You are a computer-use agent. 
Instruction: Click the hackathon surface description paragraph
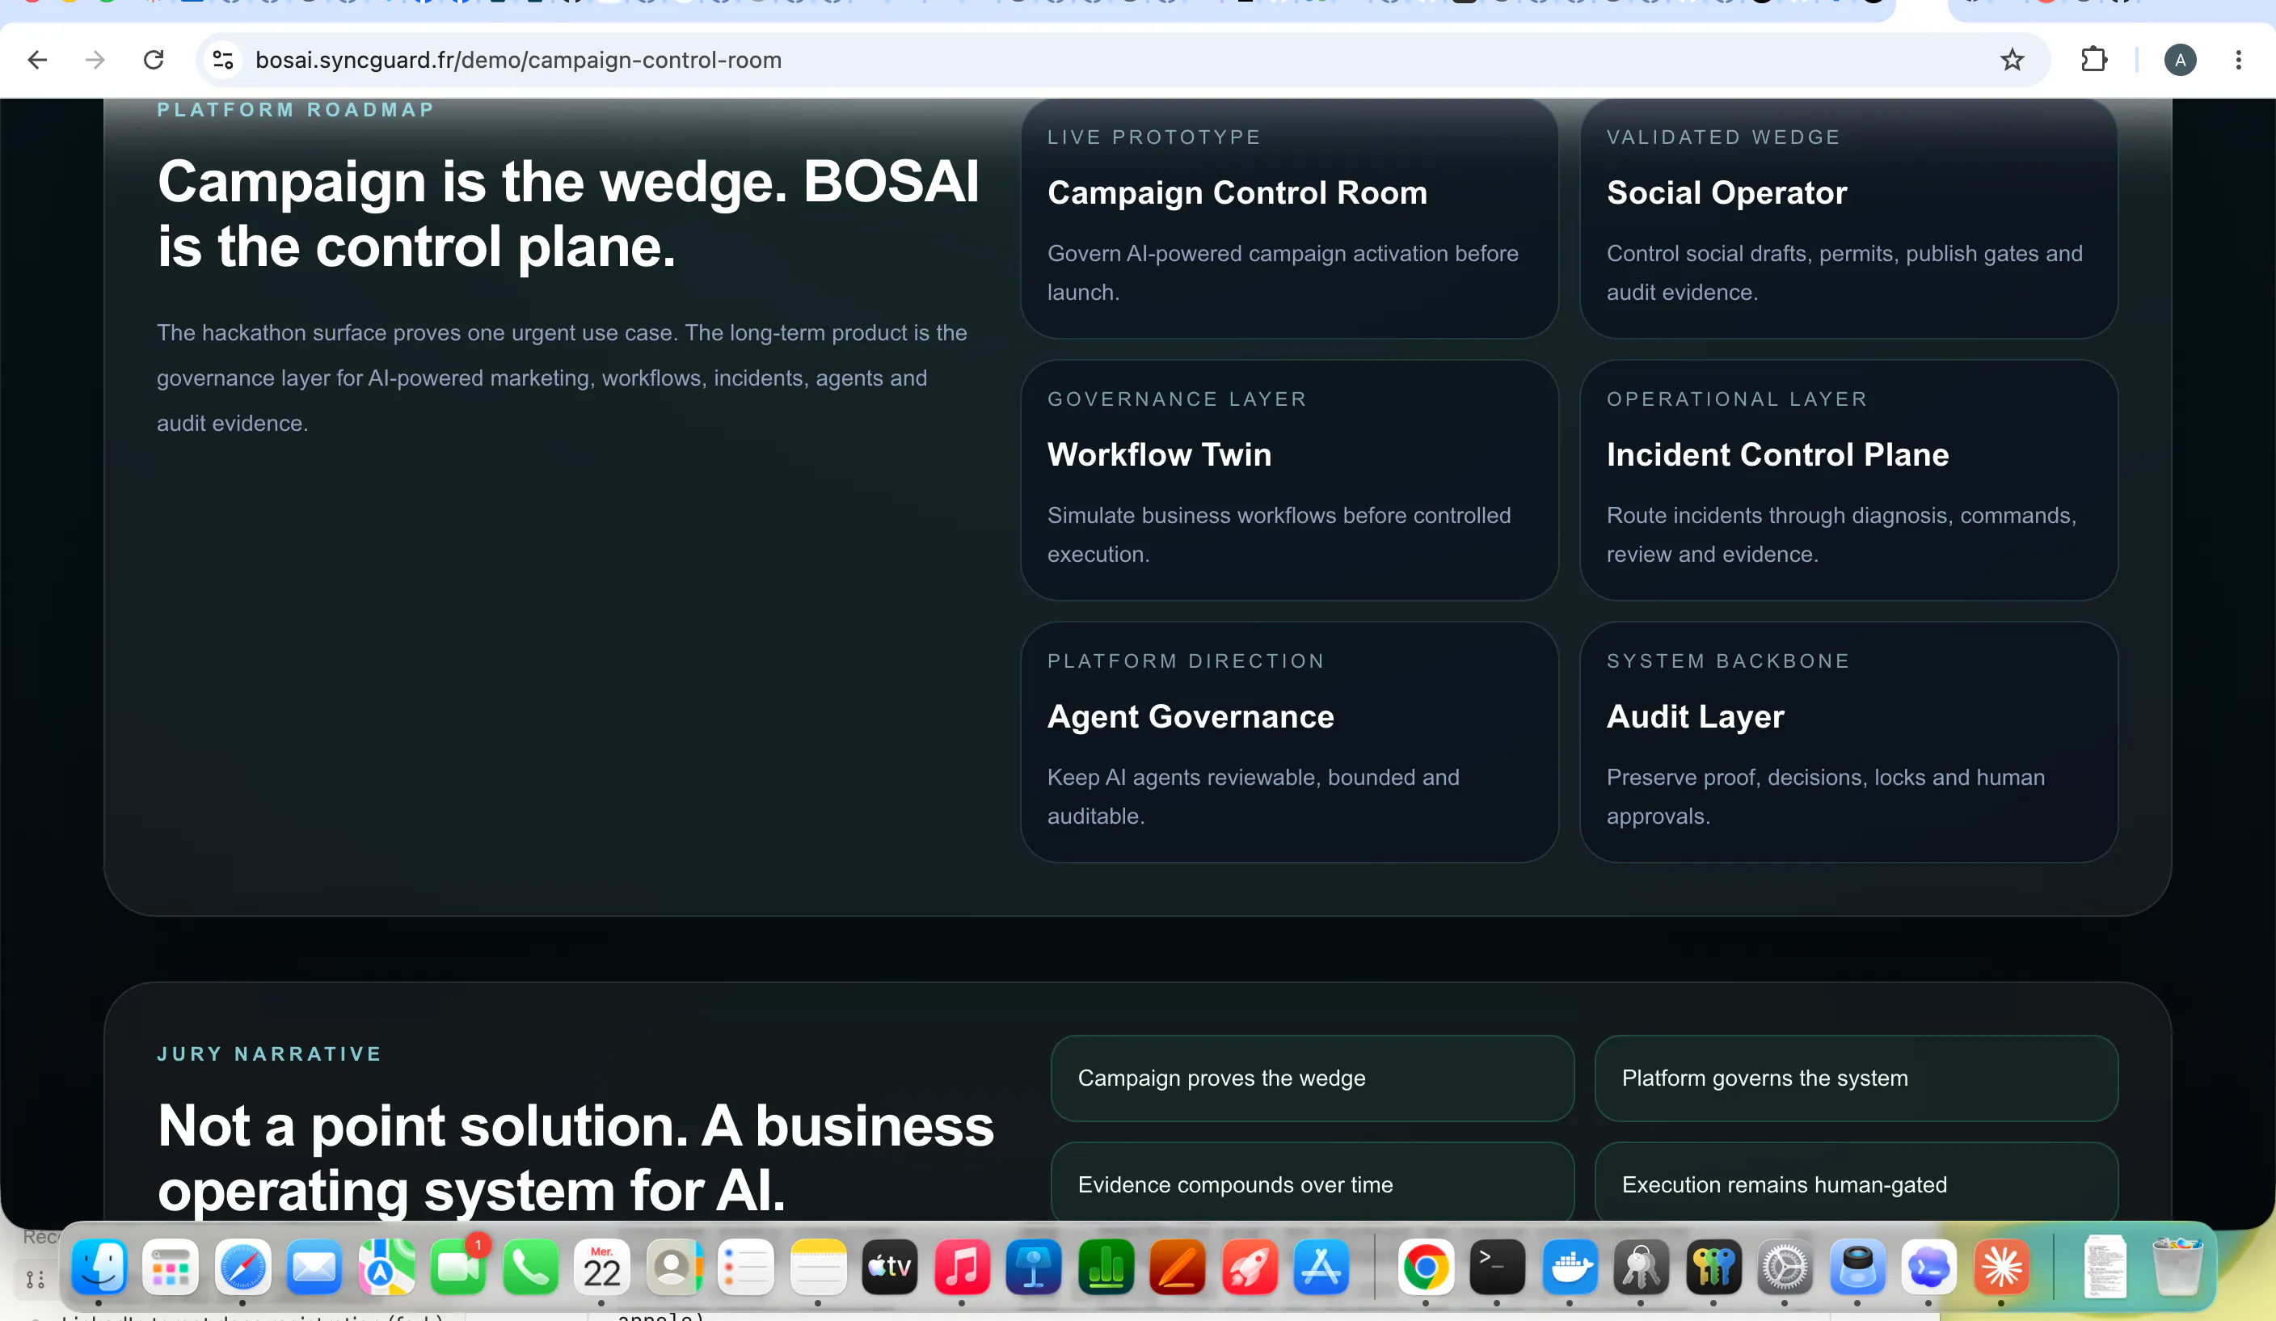(562, 378)
